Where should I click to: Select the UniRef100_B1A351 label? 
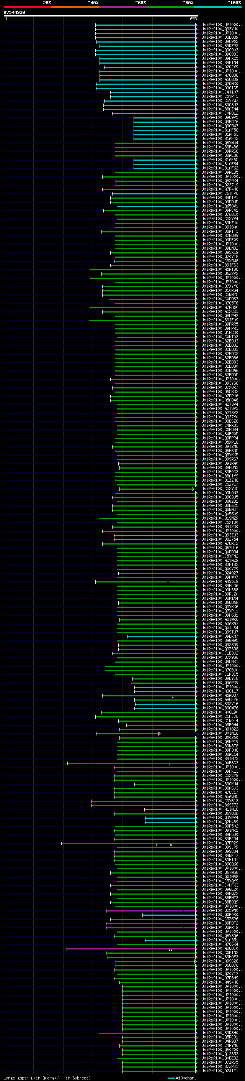(220, 940)
